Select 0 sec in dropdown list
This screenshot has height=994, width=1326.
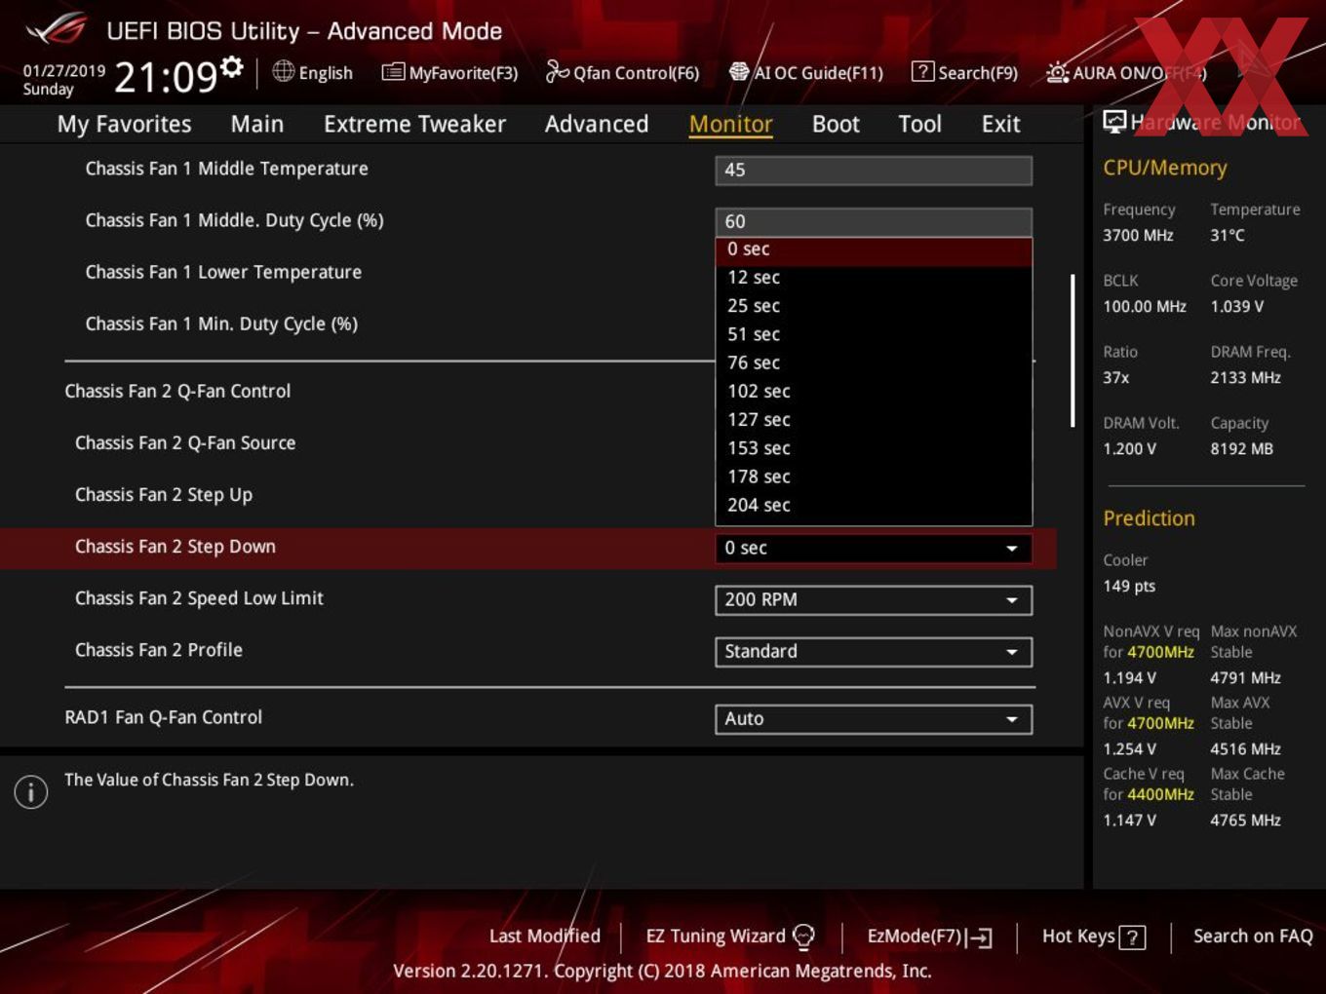[x=874, y=249]
